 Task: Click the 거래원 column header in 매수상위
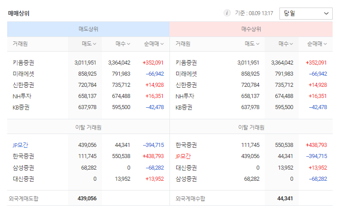(183, 44)
